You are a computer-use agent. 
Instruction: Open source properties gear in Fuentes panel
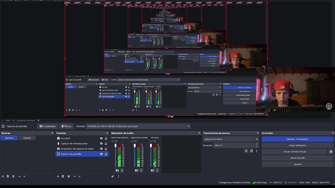tap(69, 176)
